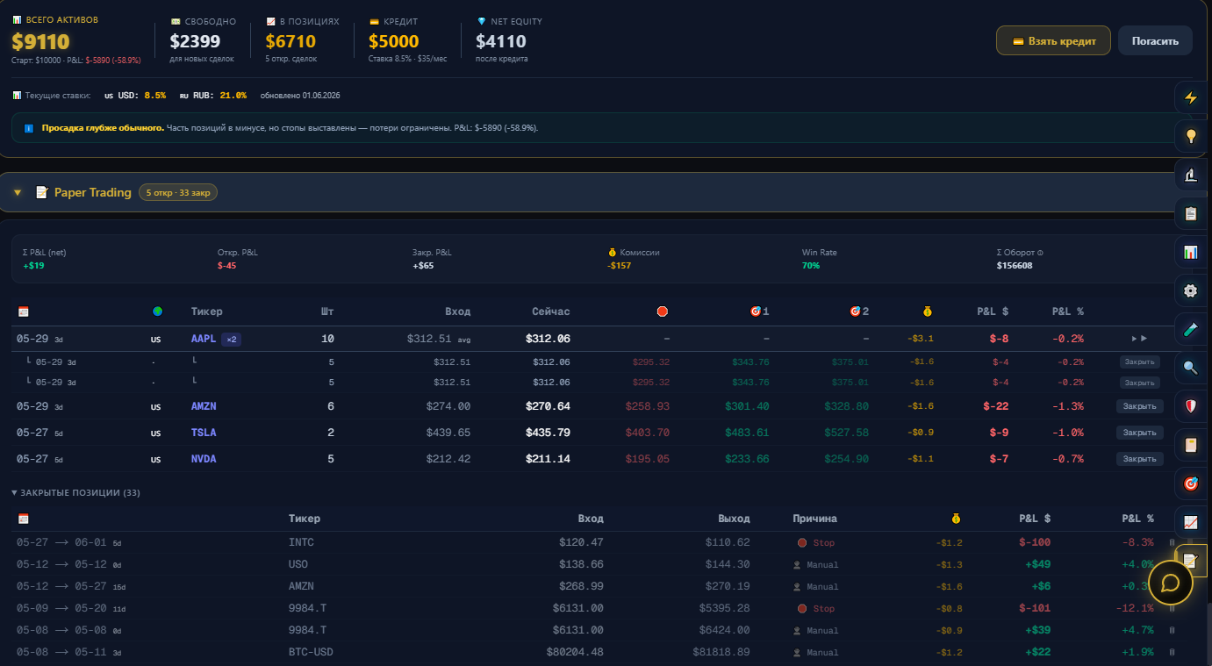Open the target bullseye sidebar icon
Image resolution: width=1212 pixels, height=666 pixels.
point(1191,483)
